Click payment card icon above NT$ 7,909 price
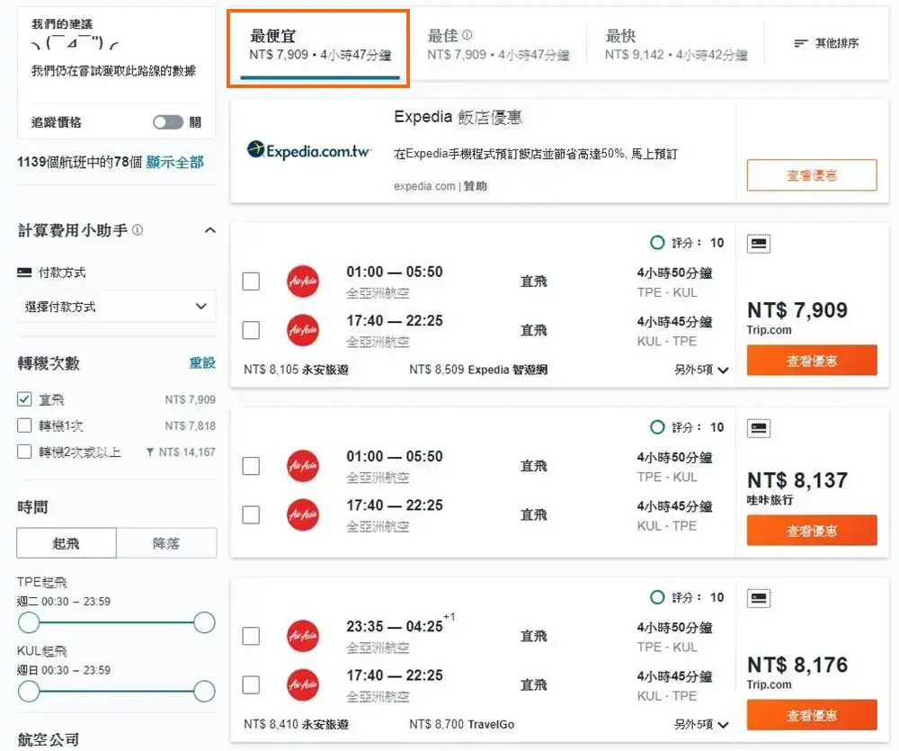 point(759,243)
